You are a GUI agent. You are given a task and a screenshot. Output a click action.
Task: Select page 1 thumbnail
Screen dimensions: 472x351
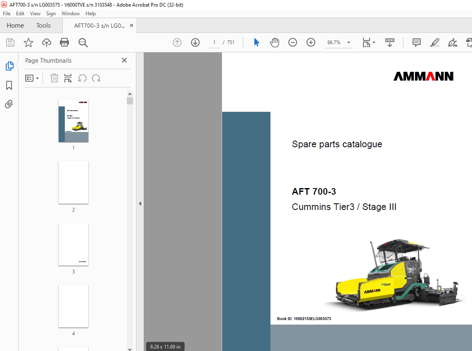tap(74, 120)
